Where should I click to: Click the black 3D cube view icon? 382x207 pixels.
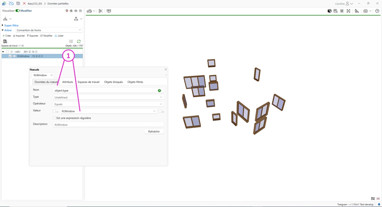coord(329,11)
